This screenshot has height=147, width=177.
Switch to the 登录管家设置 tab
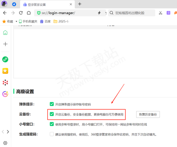click(44, 4)
